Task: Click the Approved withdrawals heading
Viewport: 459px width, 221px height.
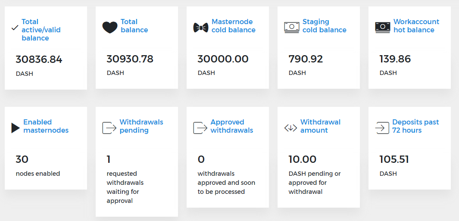Action: [232, 126]
